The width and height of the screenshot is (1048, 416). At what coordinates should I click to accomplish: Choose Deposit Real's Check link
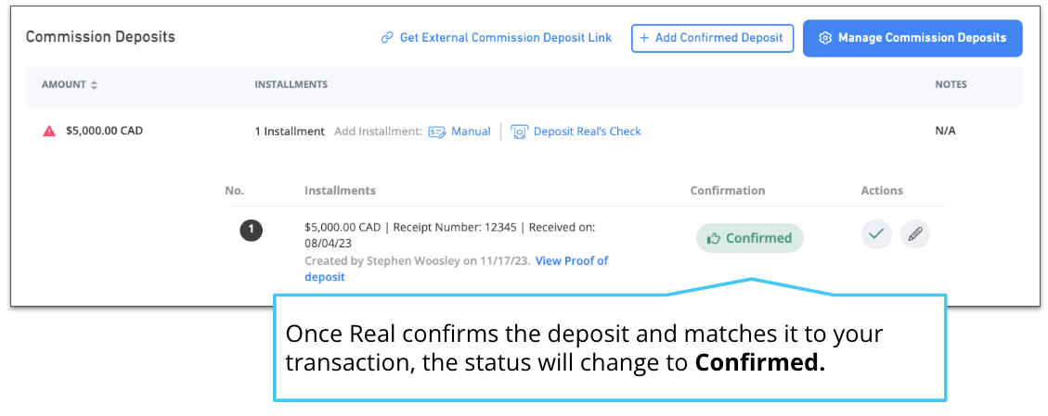(576, 132)
